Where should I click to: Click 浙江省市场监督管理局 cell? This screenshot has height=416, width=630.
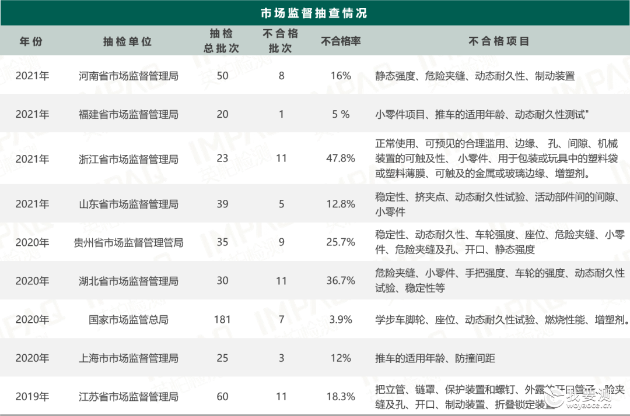(x=128, y=159)
